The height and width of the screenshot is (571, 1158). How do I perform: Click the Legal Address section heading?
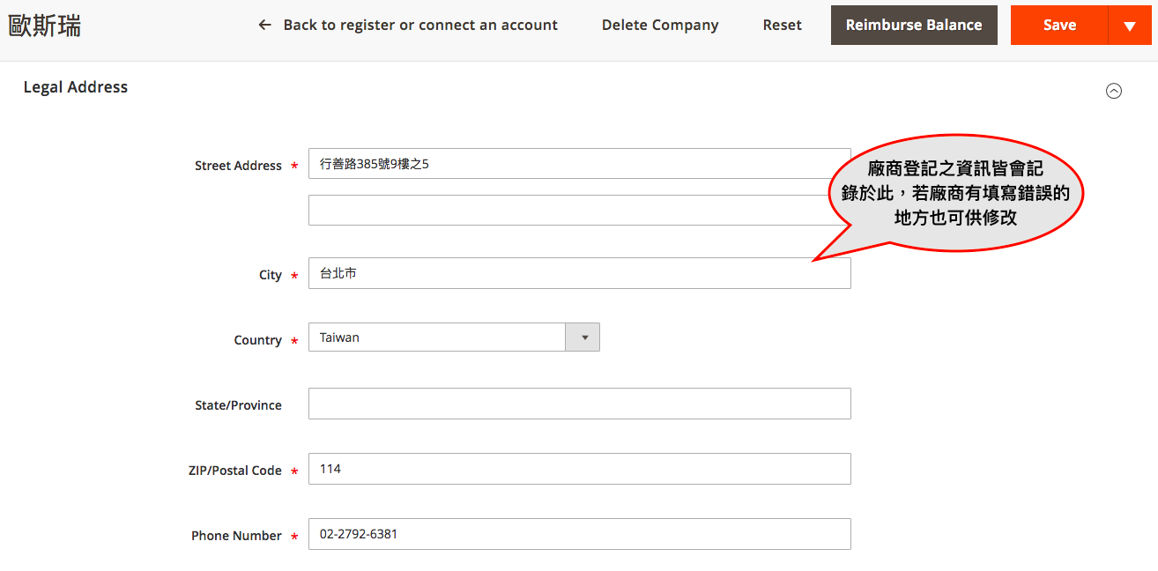pyautogui.click(x=76, y=87)
